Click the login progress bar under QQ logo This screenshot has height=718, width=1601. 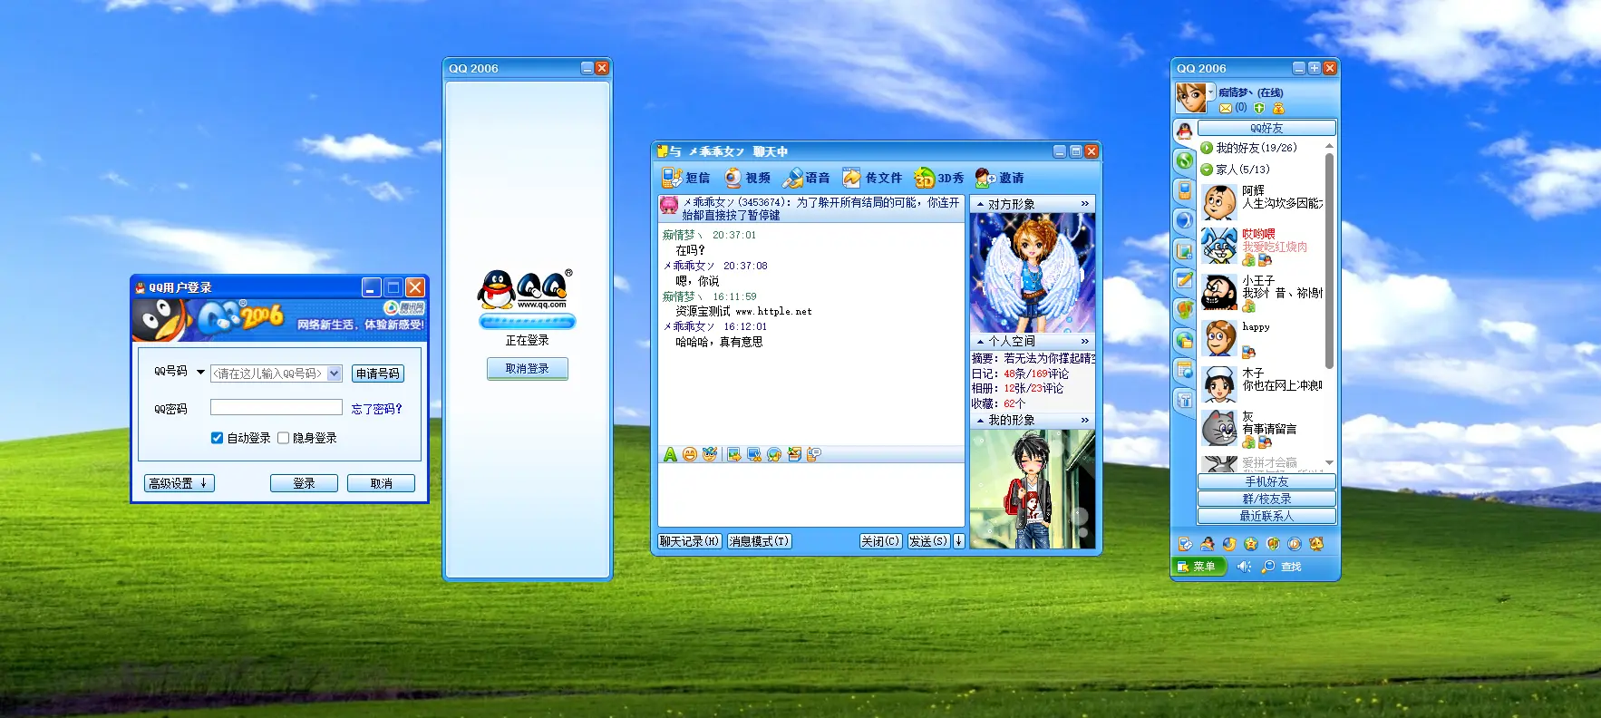pyautogui.click(x=527, y=321)
